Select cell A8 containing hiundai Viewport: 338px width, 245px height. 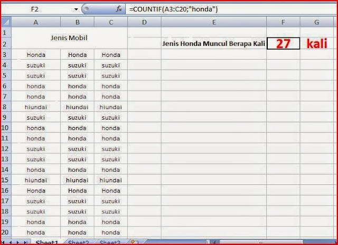(36, 107)
